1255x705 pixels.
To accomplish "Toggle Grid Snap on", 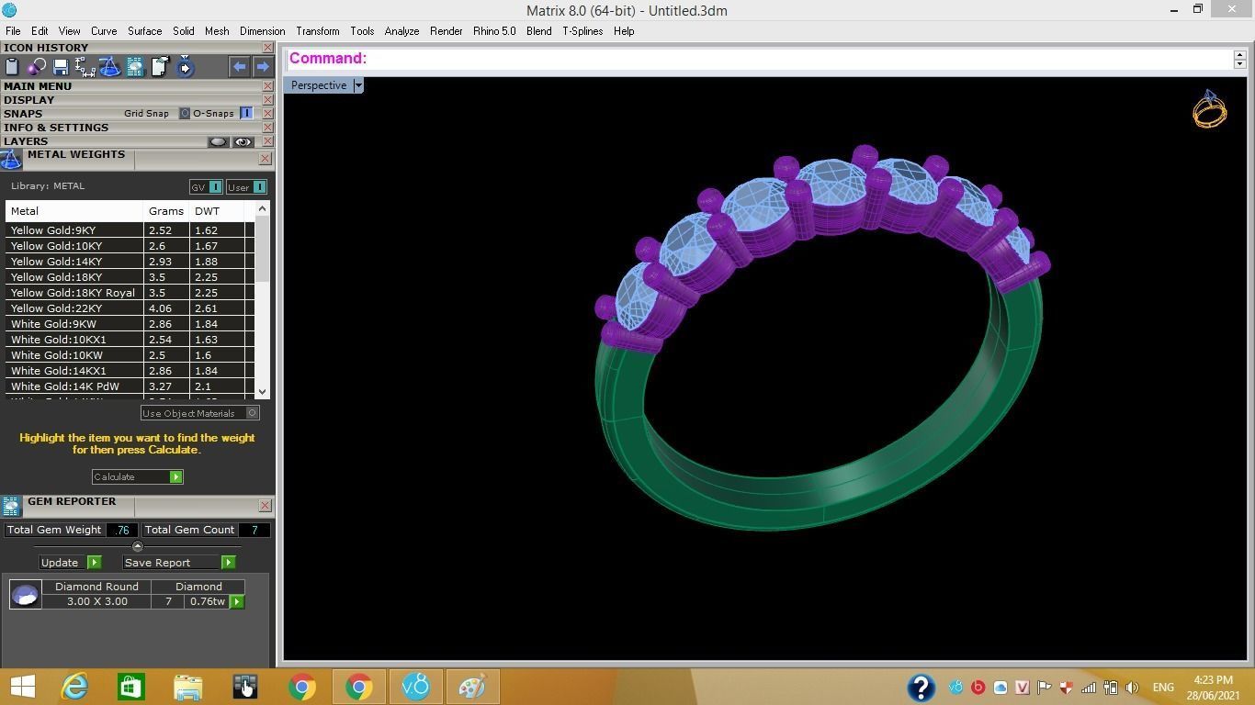I will click(x=185, y=114).
